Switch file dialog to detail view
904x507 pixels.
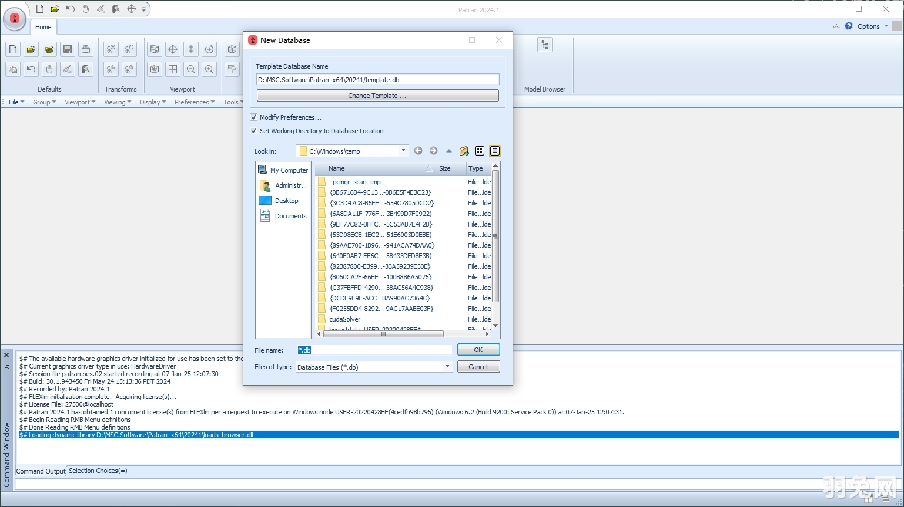495,151
